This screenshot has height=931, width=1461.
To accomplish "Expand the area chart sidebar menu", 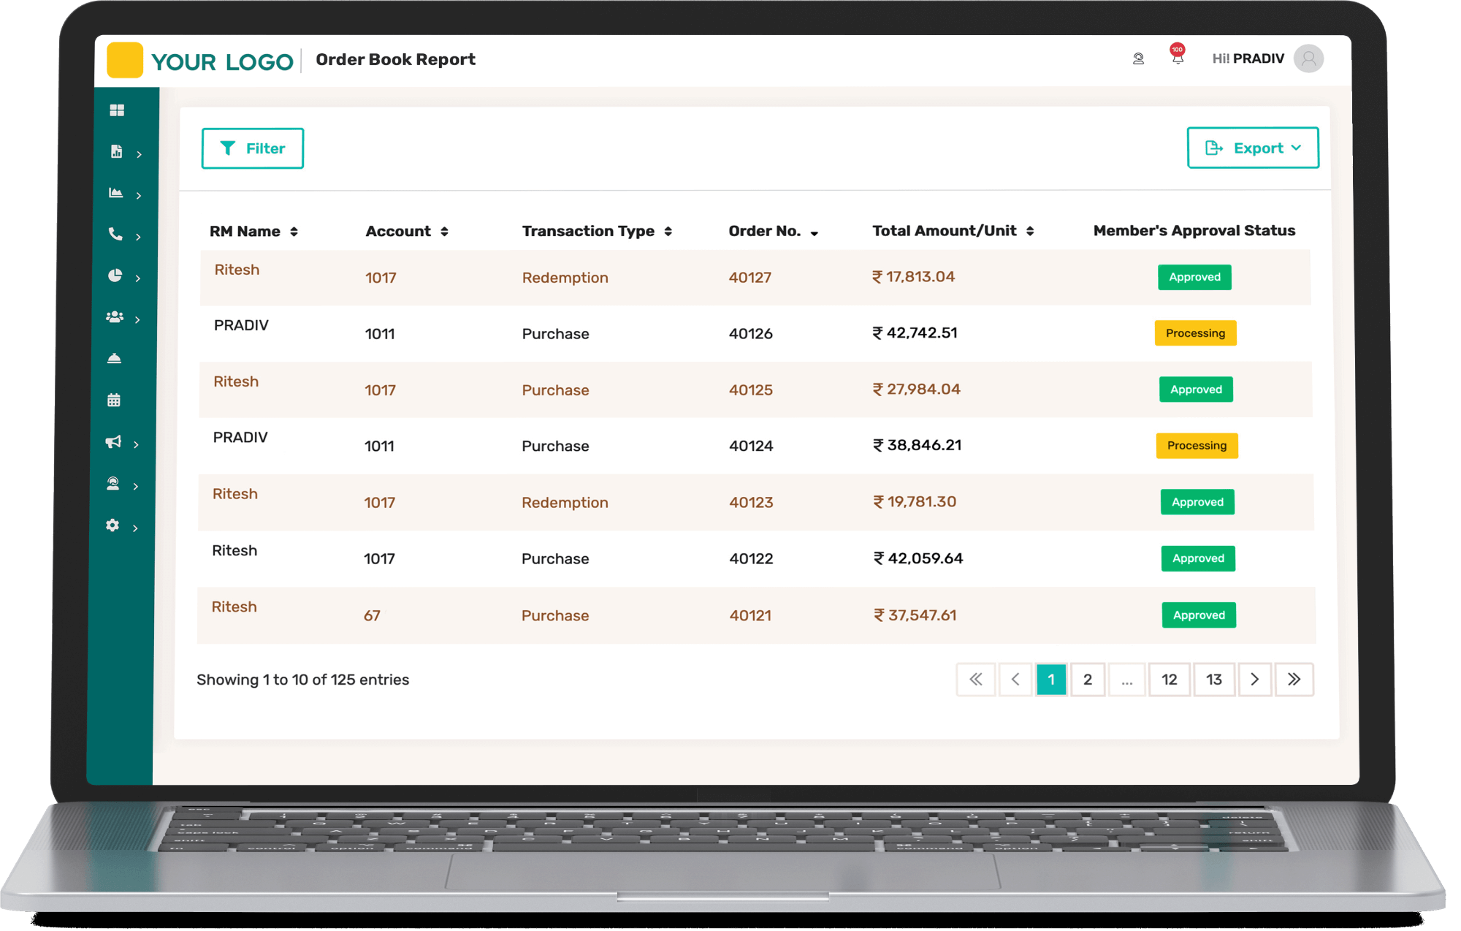I will (x=116, y=193).
